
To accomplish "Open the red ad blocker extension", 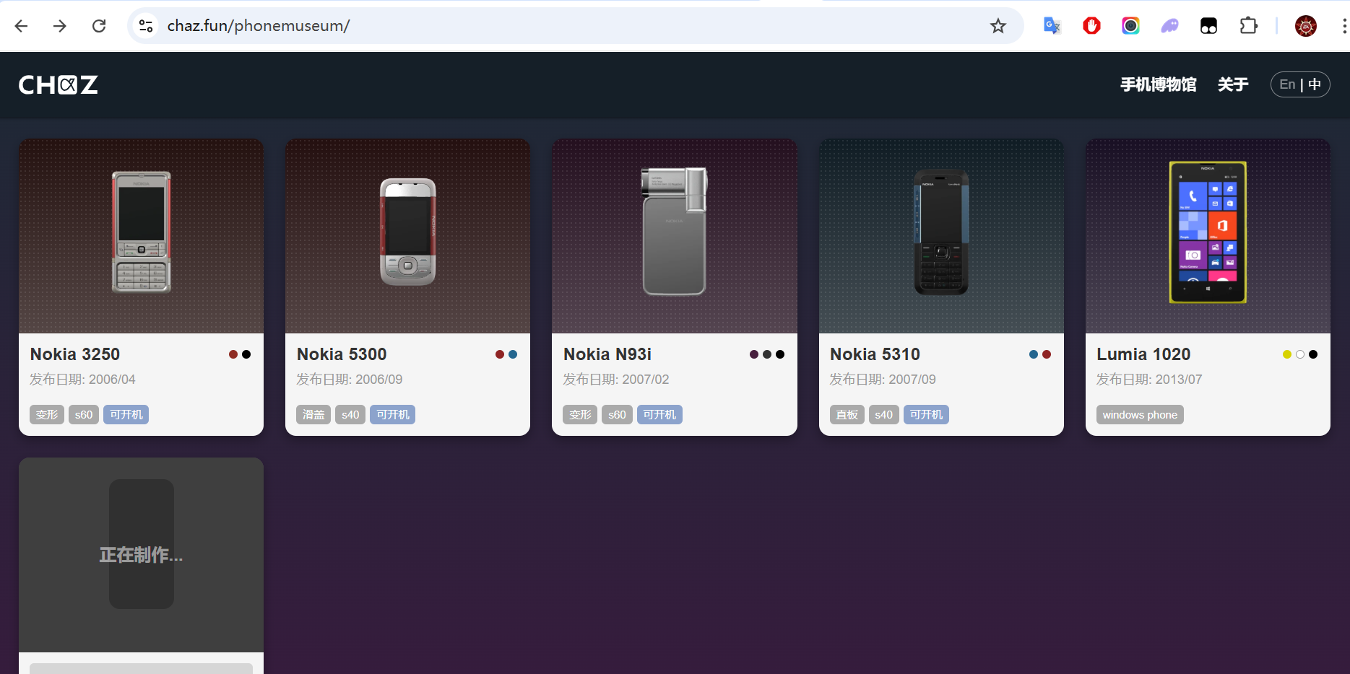I will tap(1091, 26).
